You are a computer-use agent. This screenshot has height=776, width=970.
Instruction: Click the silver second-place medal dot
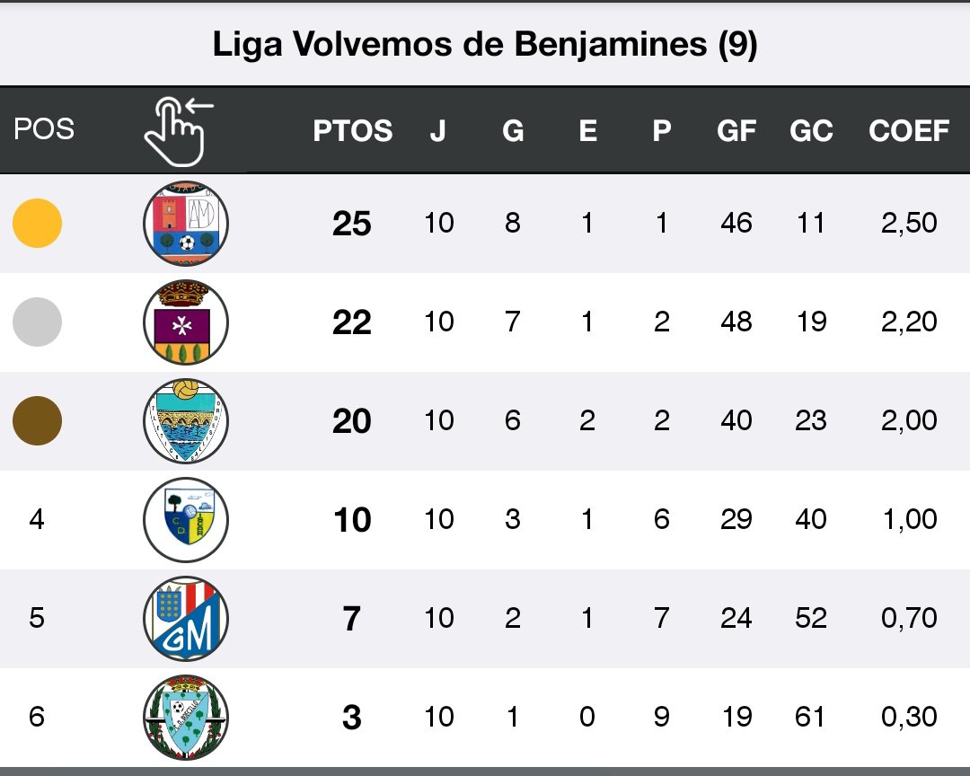(x=37, y=322)
